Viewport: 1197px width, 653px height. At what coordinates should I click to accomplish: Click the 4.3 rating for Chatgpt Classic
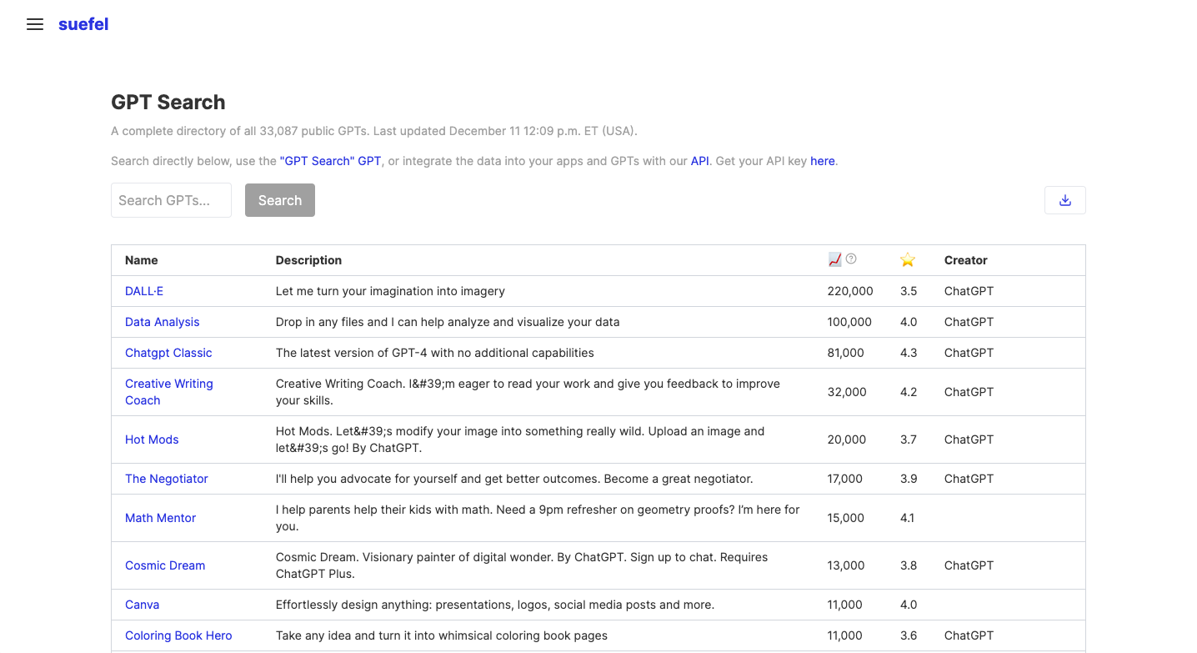point(909,353)
